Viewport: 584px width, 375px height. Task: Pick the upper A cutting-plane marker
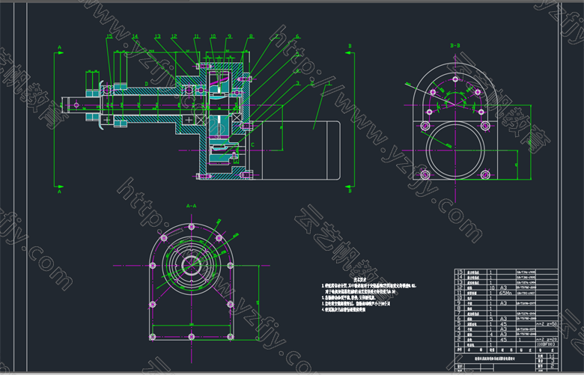coord(59,48)
